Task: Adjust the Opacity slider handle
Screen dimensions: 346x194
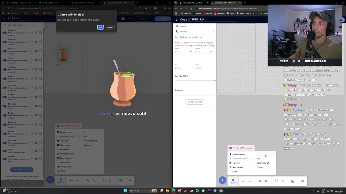Action: [x=215, y=81]
